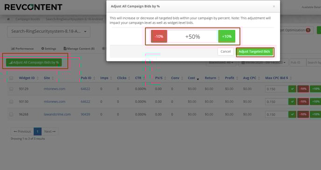Increase bid percentage with dialog's green +10% button
The height and width of the screenshot is (170, 321).
click(227, 36)
